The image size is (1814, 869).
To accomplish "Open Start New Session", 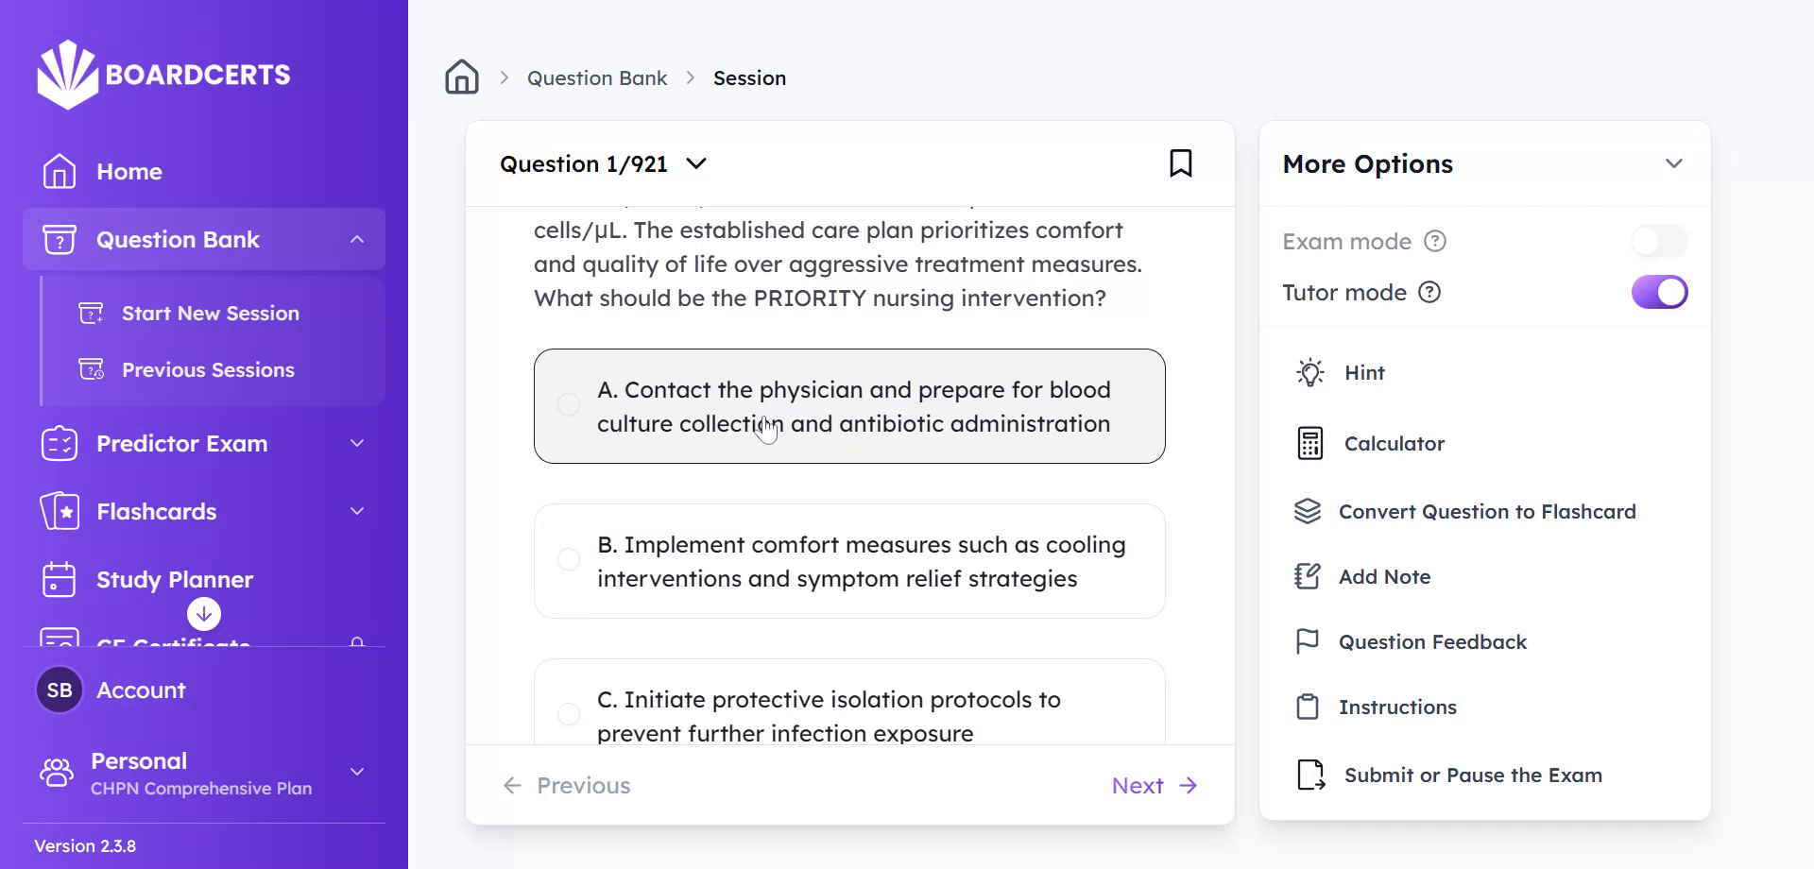I will (210, 314).
